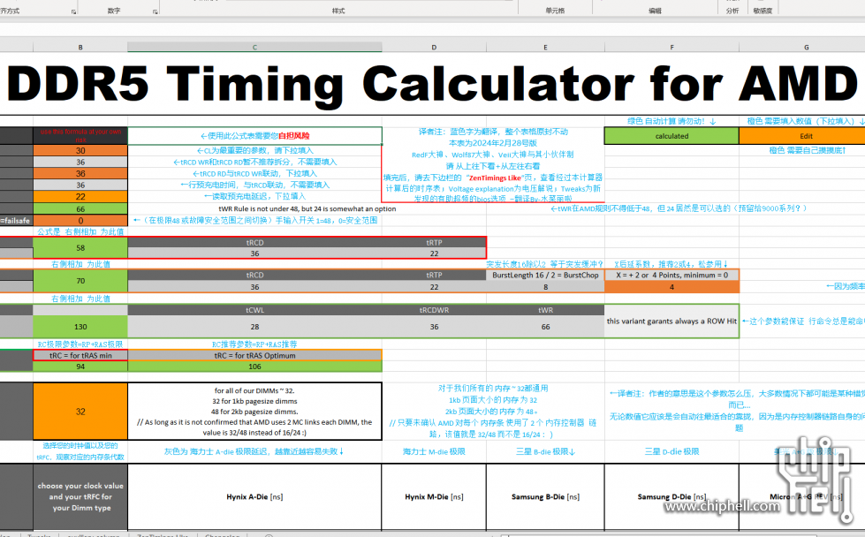Click the 'RC极限参数=RP+RAS极限' label
This screenshot has height=537, width=865.
[80, 344]
